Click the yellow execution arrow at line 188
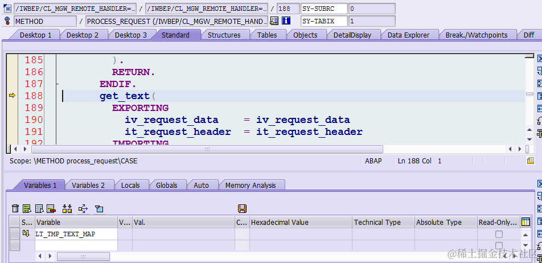 [12, 96]
